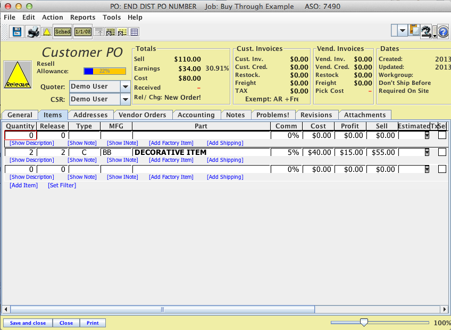Switch to the General tab
The width and height of the screenshot is (451, 330).
20,115
